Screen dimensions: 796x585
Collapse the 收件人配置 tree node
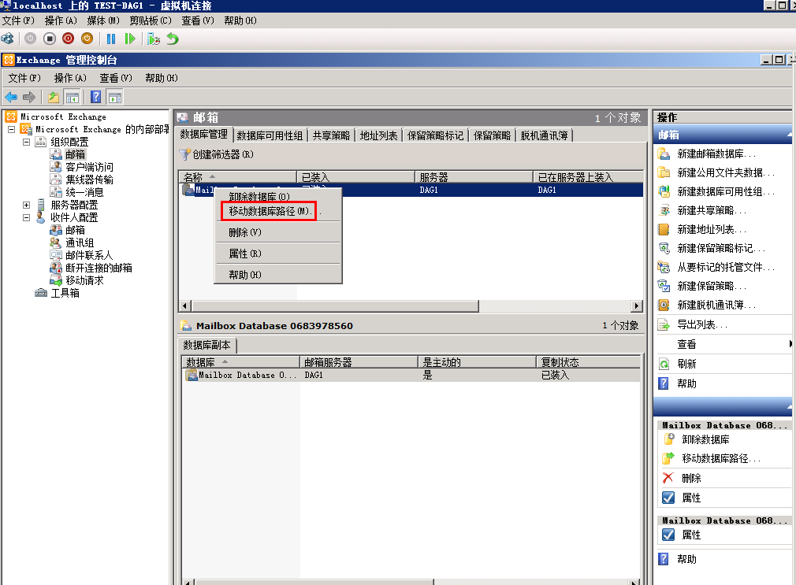tap(26, 217)
